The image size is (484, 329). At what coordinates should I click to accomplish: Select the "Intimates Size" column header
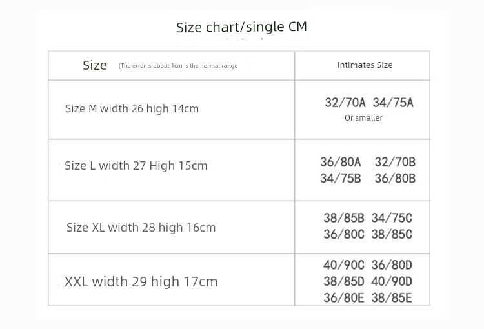point(365,65)
